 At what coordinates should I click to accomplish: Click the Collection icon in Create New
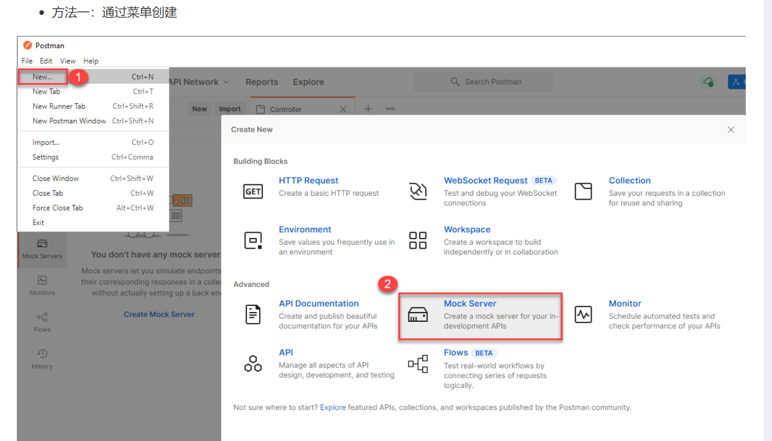click(x=583, y=192)
